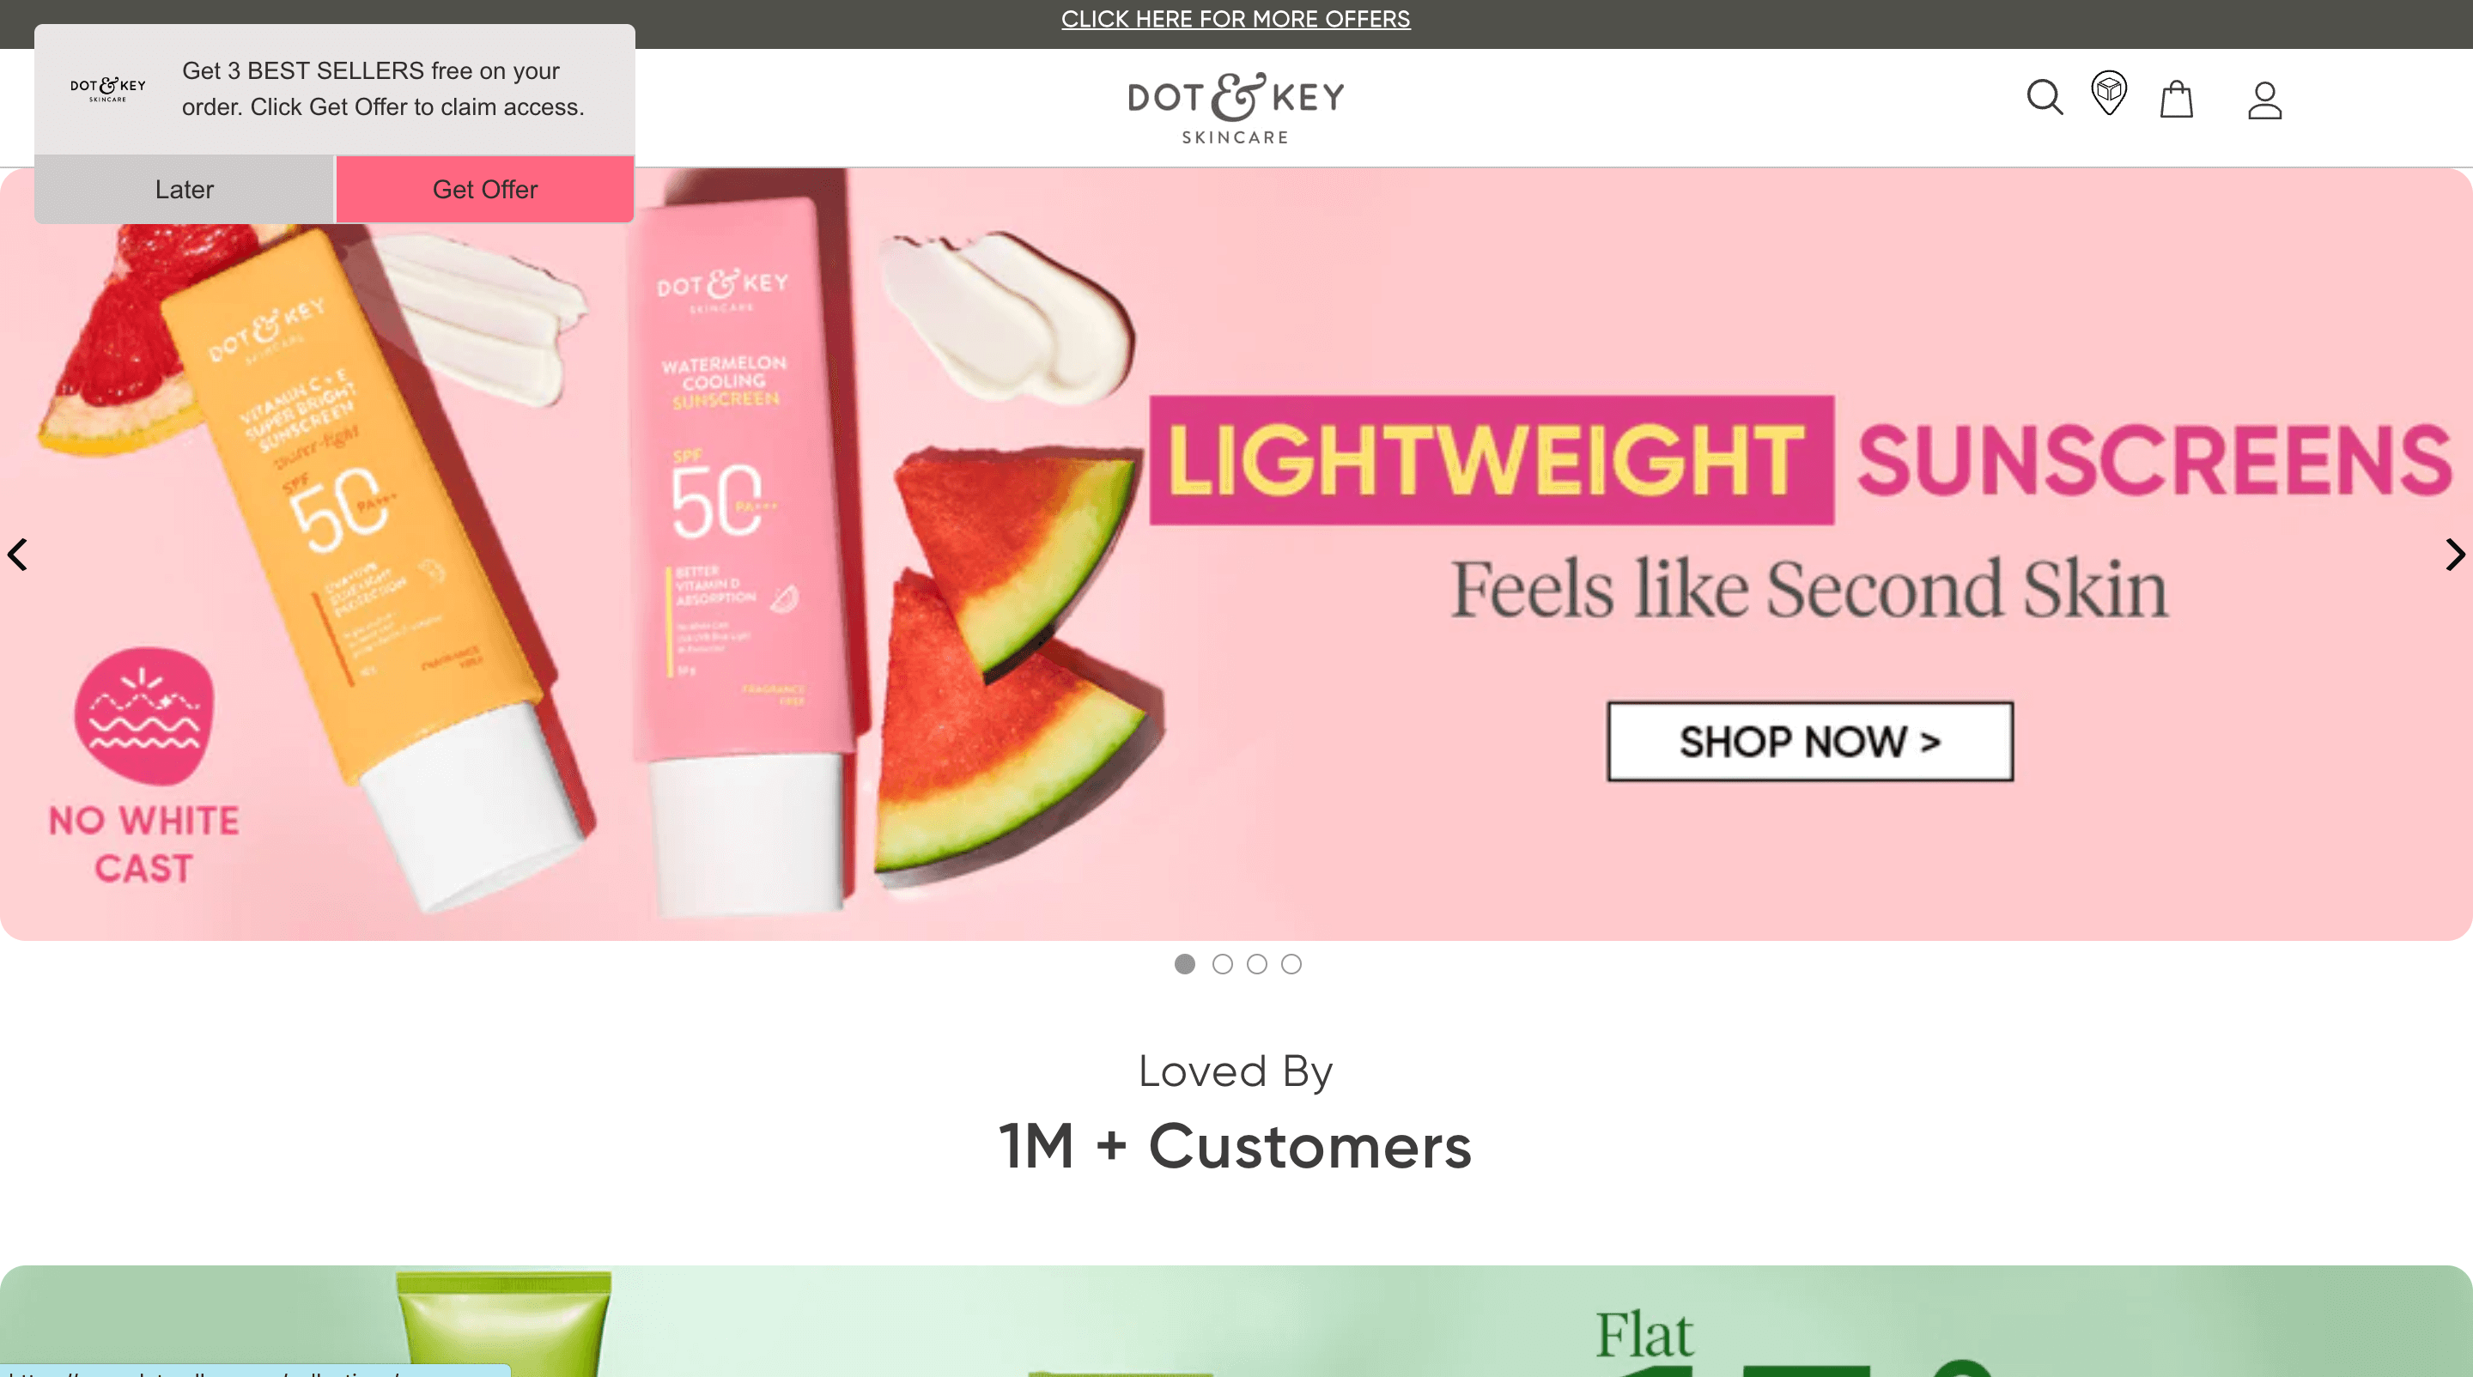Click the order tracking location icon
This screenshot has width=2473, height=1377.
pos(2109,93)
